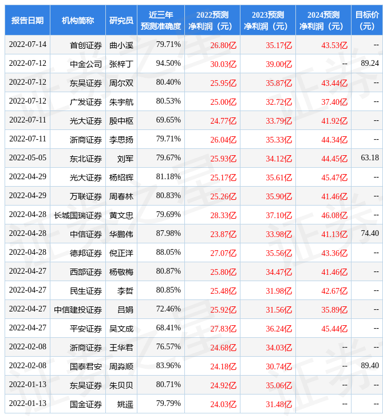Click accuracy value 94.50%
This screenshot has height=418, width=383.
[168, 64]
